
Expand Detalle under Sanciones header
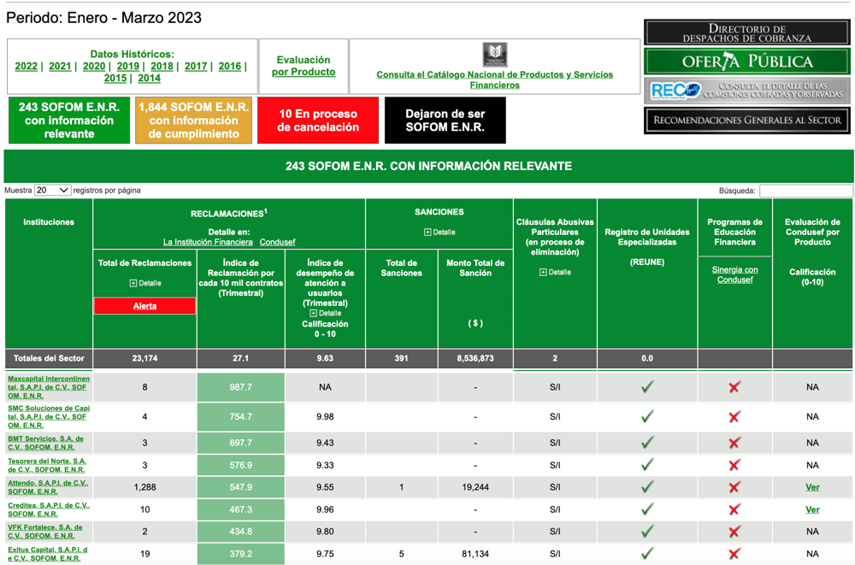[439, 232]
